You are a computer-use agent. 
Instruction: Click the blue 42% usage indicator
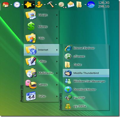click(91, 5)
